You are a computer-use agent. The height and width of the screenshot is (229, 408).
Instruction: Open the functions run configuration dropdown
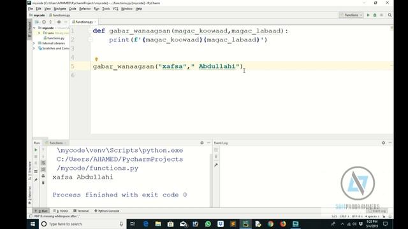tap(351, 15)
